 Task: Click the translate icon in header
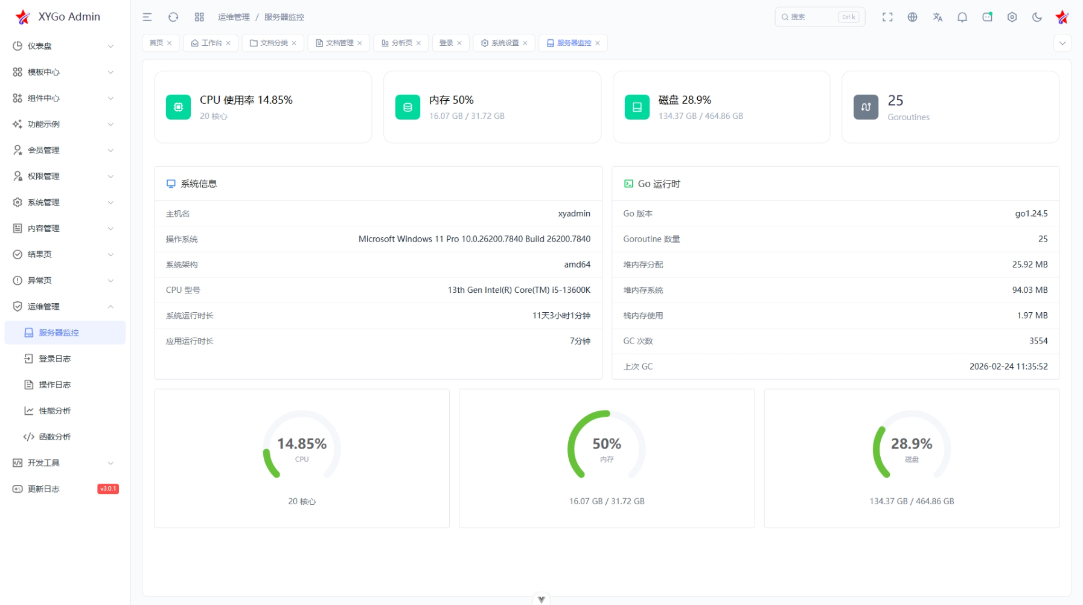point(938,17)
